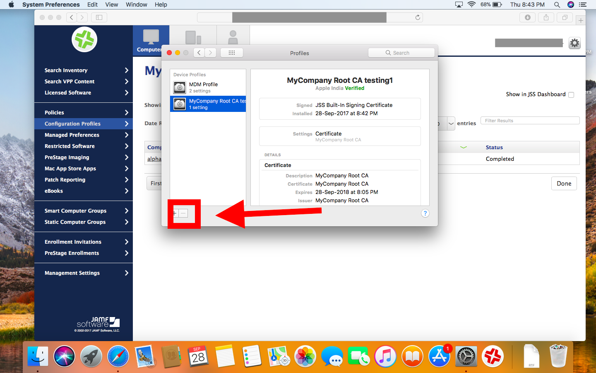Click the minus button to remove profile
The image size is (596, 373).
point(183,213)
